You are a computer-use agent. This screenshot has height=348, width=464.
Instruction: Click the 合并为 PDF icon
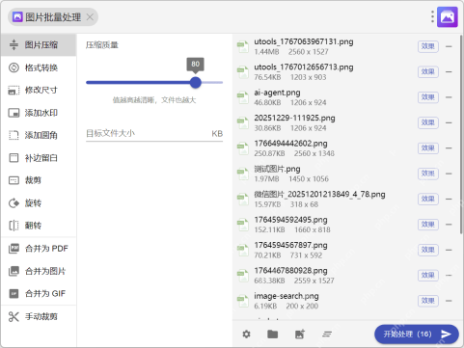(14, 249)
